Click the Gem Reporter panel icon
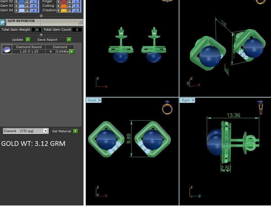 point(3,22)
